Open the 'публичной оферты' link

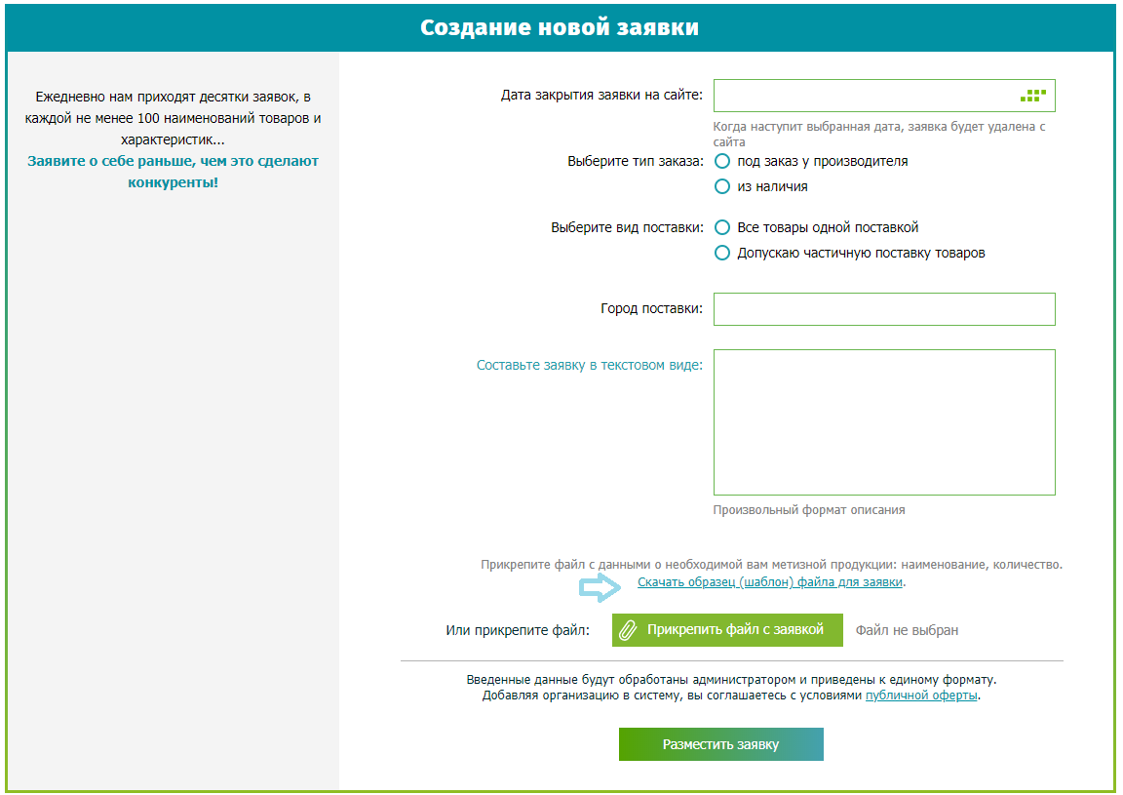tap(921, 696)
